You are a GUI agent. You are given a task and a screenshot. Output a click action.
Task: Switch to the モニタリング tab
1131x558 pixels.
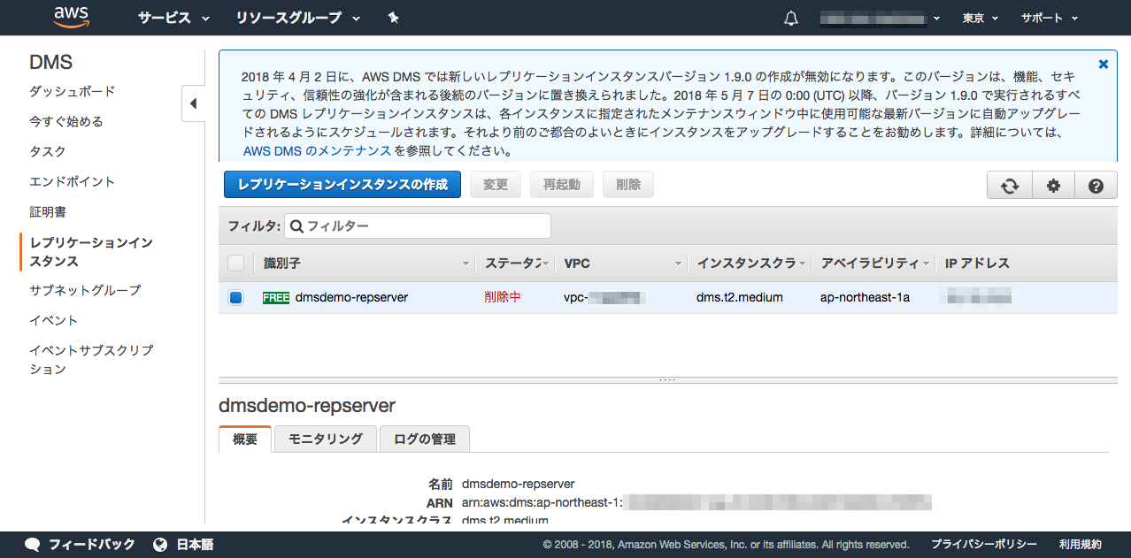click(326, 439)
